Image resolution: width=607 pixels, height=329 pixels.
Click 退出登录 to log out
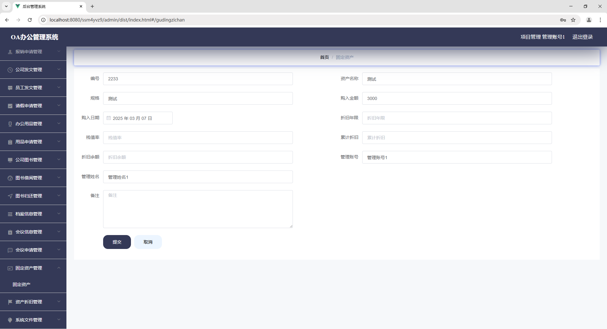[x=582, y=37]
